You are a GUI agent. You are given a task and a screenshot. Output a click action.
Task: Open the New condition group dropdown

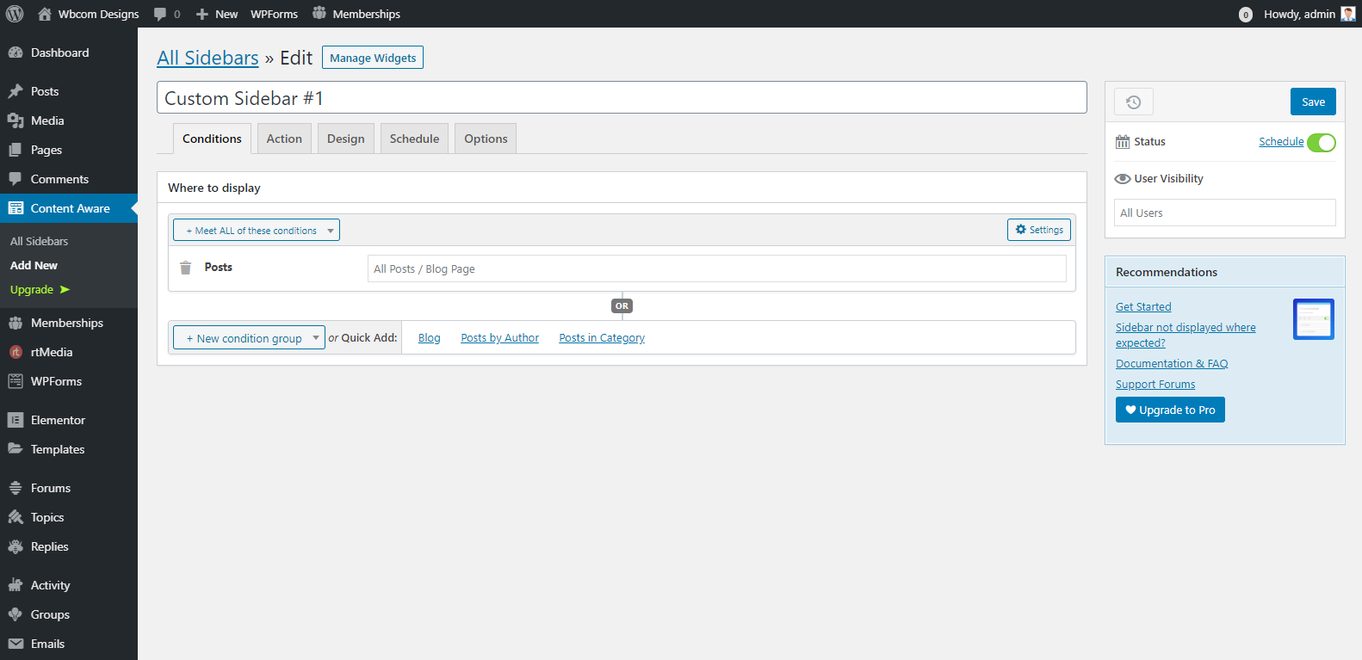[249, 338]
